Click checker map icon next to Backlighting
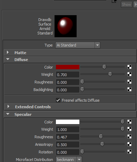Screen dimensions: 137x162 (129, 89)
